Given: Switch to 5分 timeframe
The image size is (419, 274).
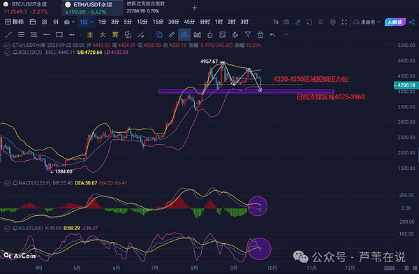Looking at the screenshot, I should tap(128, 22).
